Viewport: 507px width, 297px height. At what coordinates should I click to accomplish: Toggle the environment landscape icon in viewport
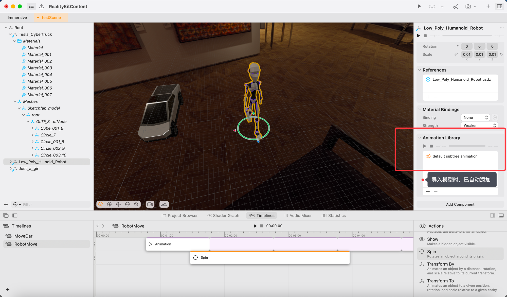(164, 204)
